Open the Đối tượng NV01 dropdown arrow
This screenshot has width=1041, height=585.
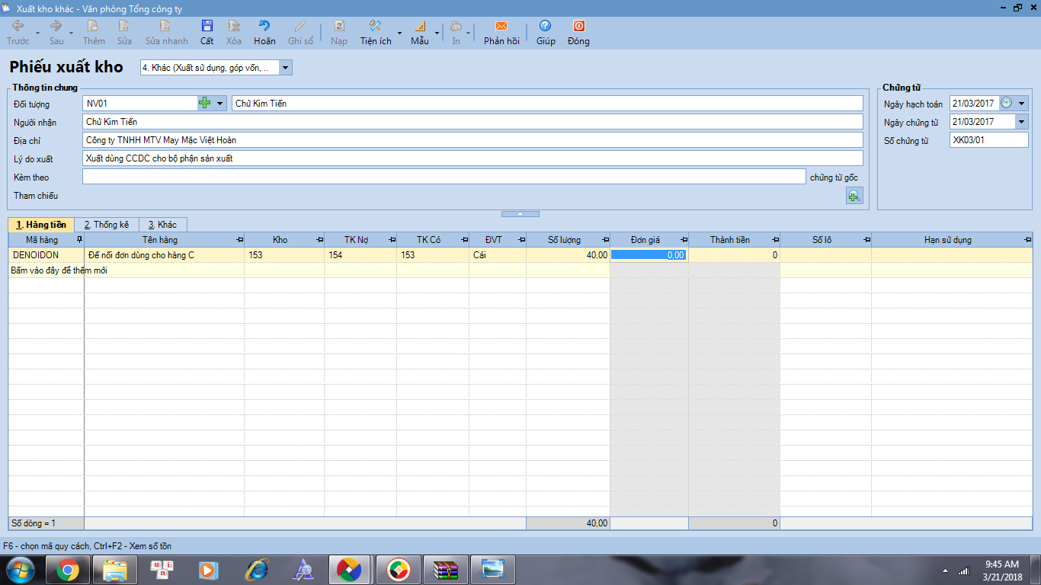pos(220,103)
